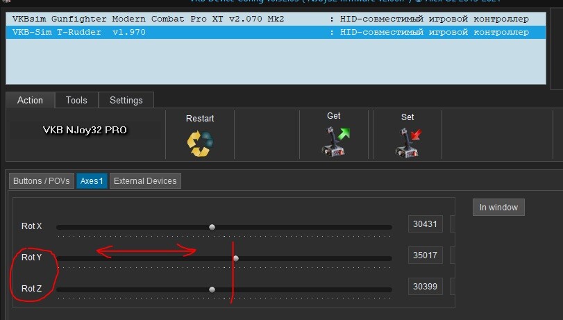Click the Set label text
The width and height of the screenshot is (563, 320).
tap(407, 117)
